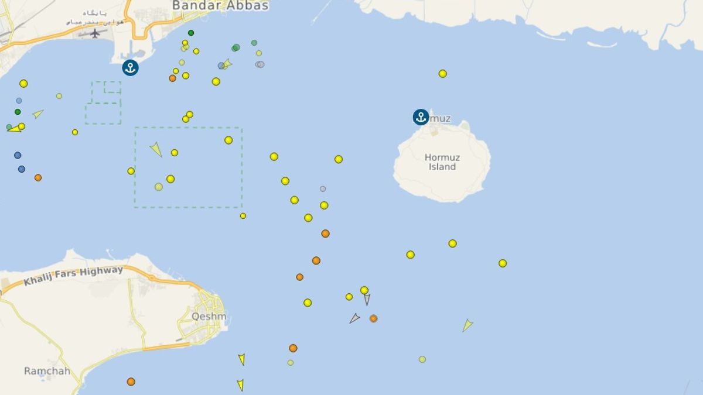Click the lowest yellow arrow vessel south of Qeshm
The width and height of the screenshot is (703, 395).
click(x=240, y=385)
